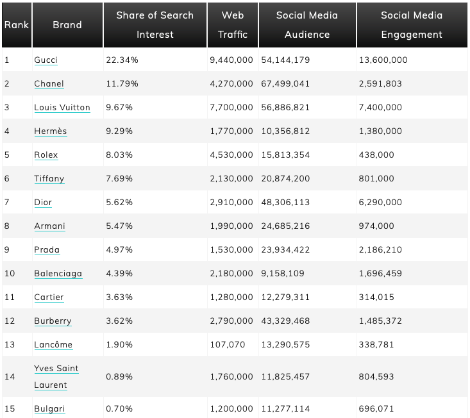Click the Social Media Engagement header
This screenshot has height=418, width=470.
(412, 25)
